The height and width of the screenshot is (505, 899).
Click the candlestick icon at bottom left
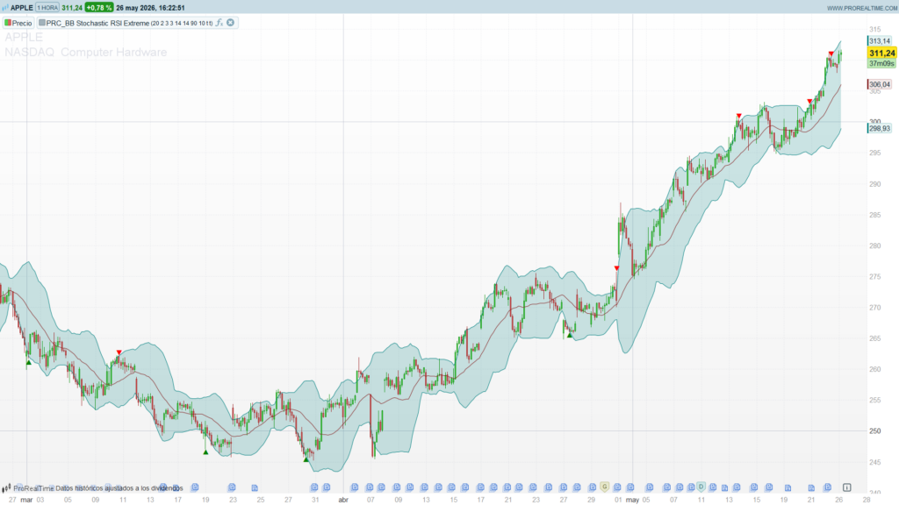point(6,488)
